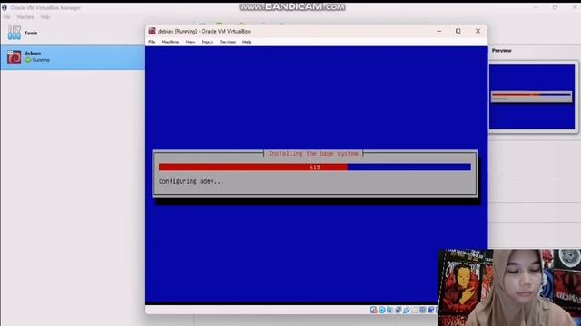
Task: Open the Help menu in debian VM window
Action: click(x=247, y=43)
